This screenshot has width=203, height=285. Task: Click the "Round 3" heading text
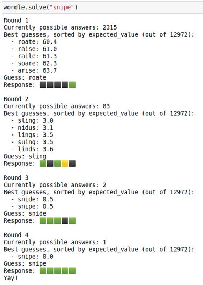tap(16, 177)
